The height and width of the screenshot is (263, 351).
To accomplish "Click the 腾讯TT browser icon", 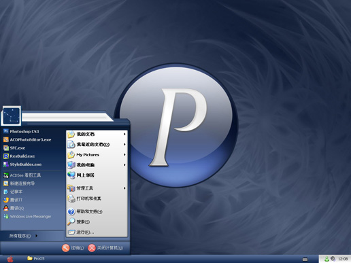I will pyautogui.click(x=6, y=200).
